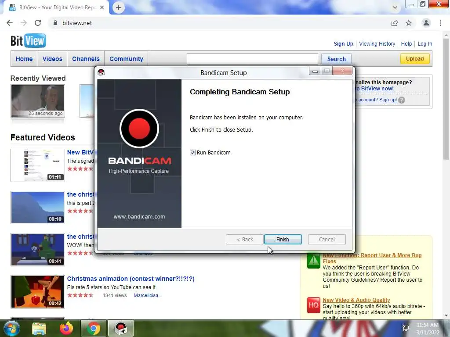Open Christmas animation (contest winner) title link
450x337 pixels.
pos(131,279)
